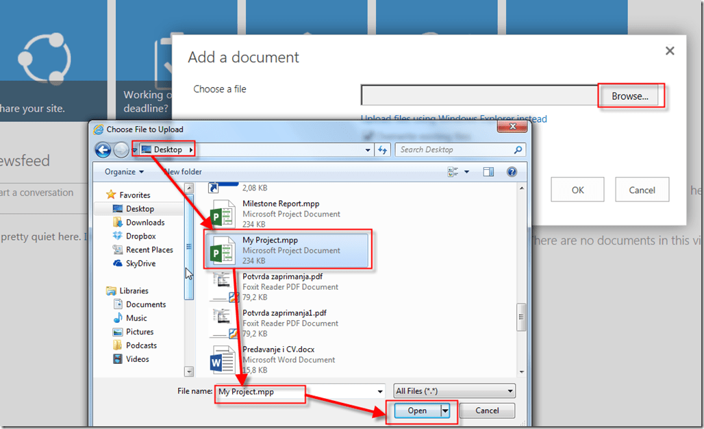Image resolution: width=704 pixels, height=429 pixels.
Task: Open SkyDrive in Favorites sidebar
Action: pos(140,264)
